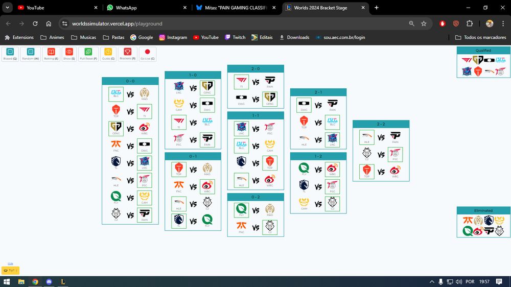Screen dimensions: 511x287
Task: Open the Animes bookmark folder
Action: pos(52,37)
